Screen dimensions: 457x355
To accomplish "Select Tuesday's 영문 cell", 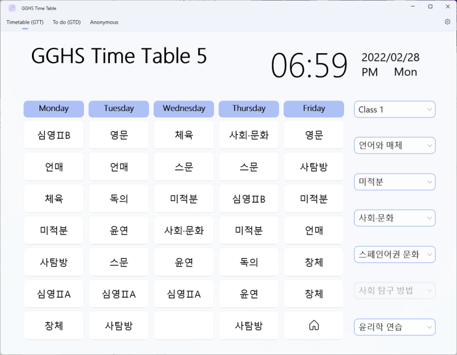I will tap(119, 135).
